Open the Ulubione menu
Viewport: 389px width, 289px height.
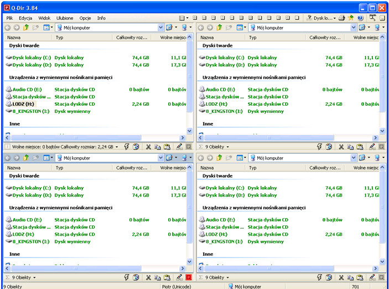65,18
